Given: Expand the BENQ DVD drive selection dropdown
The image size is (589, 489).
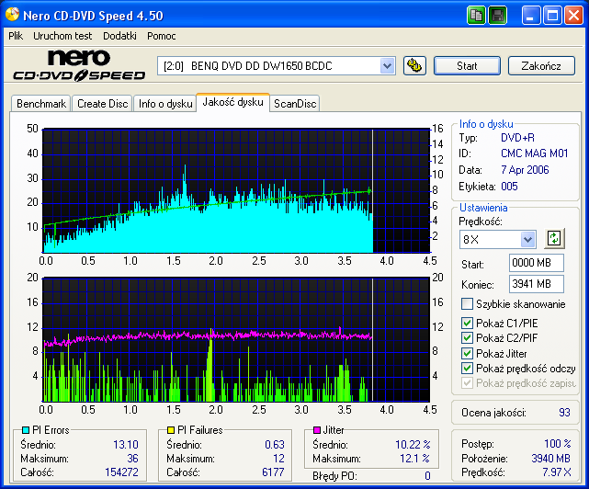Looking at the screenshot, I should tap(387, 66).
